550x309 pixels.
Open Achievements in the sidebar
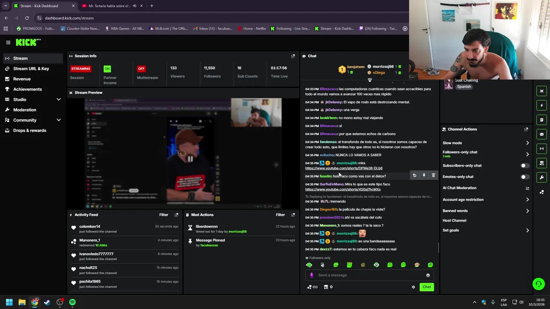33,89
